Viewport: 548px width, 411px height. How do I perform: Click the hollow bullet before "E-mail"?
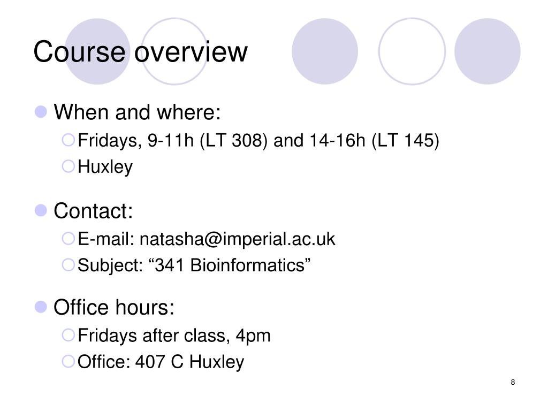(x=68, y=239)
